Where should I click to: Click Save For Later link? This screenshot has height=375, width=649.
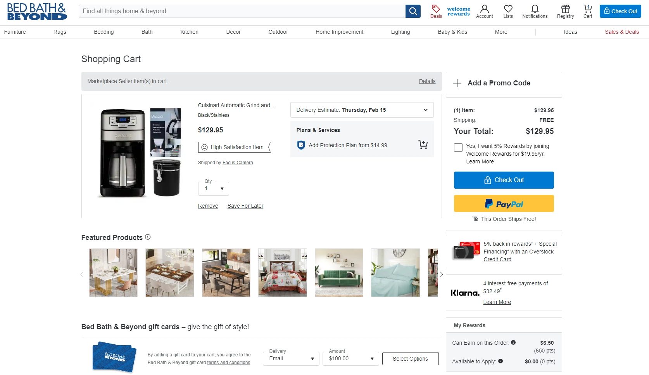pos(245,206)
